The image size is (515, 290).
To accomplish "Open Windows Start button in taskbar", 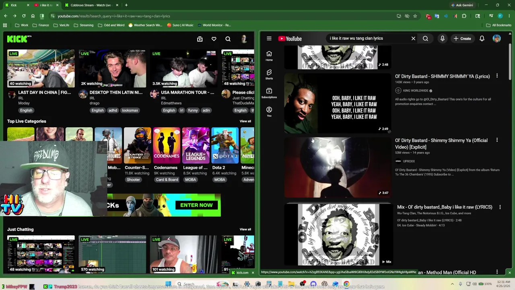I will pyautogui.click(x=168, y=284).
